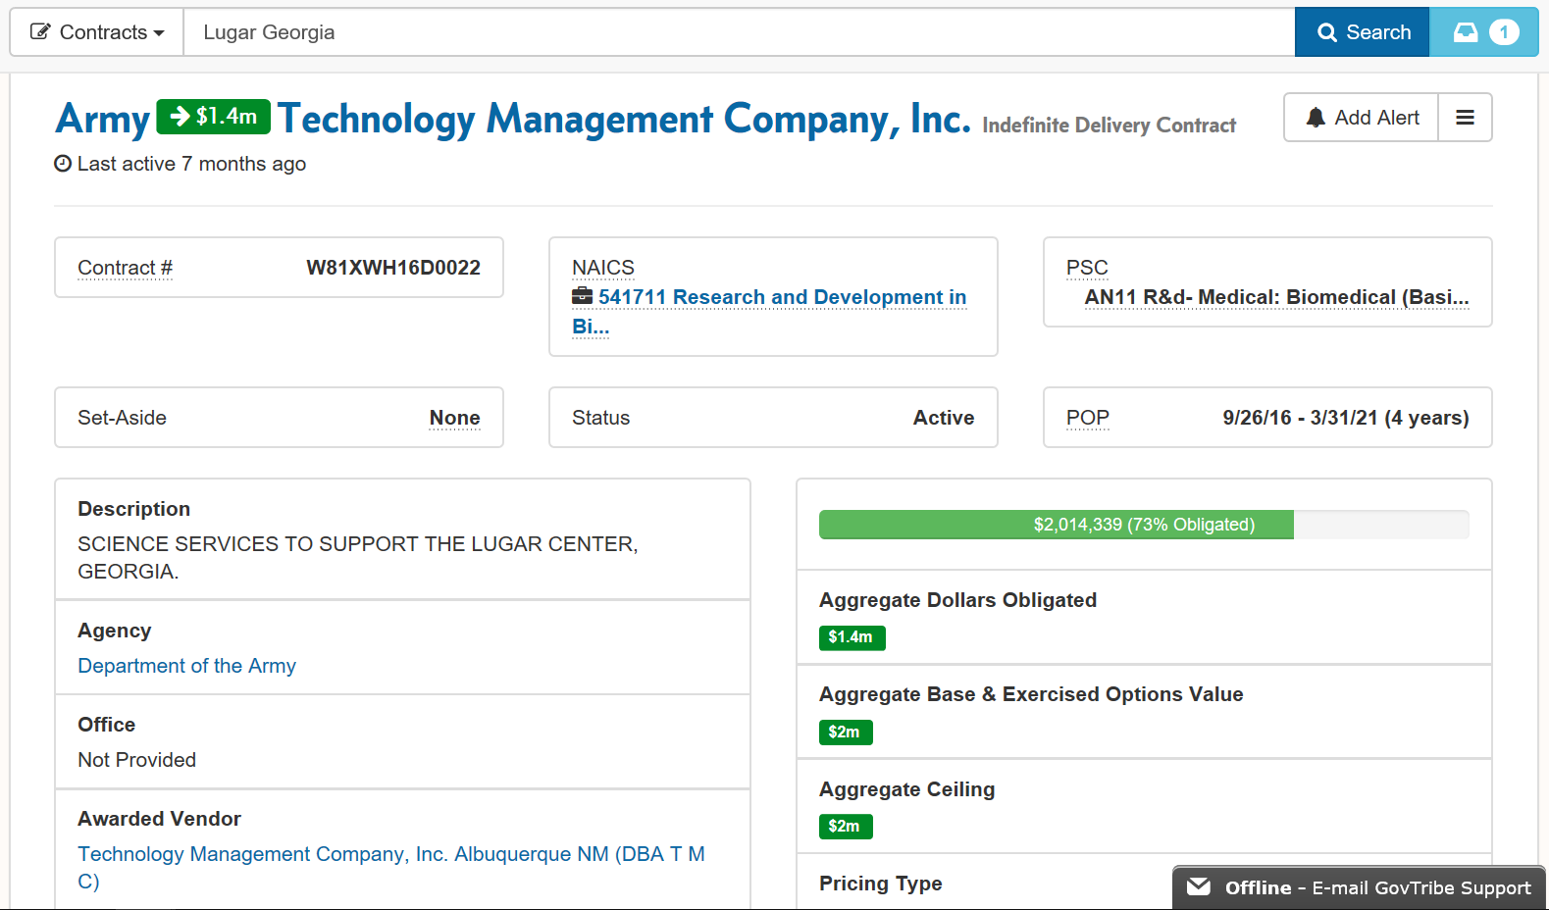The width and height of the screenshot is (1549, 910).
Task: Click the bell Add Alert button
Action: [1362, 118]
